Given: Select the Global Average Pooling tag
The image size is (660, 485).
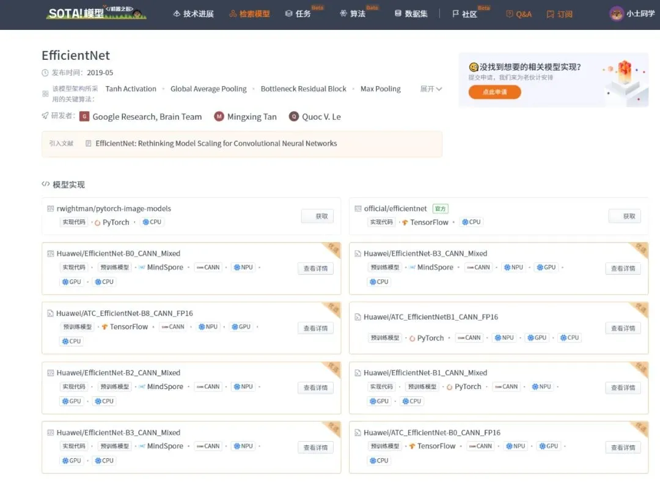Looking at the screenshot, I should coord(208,89).
